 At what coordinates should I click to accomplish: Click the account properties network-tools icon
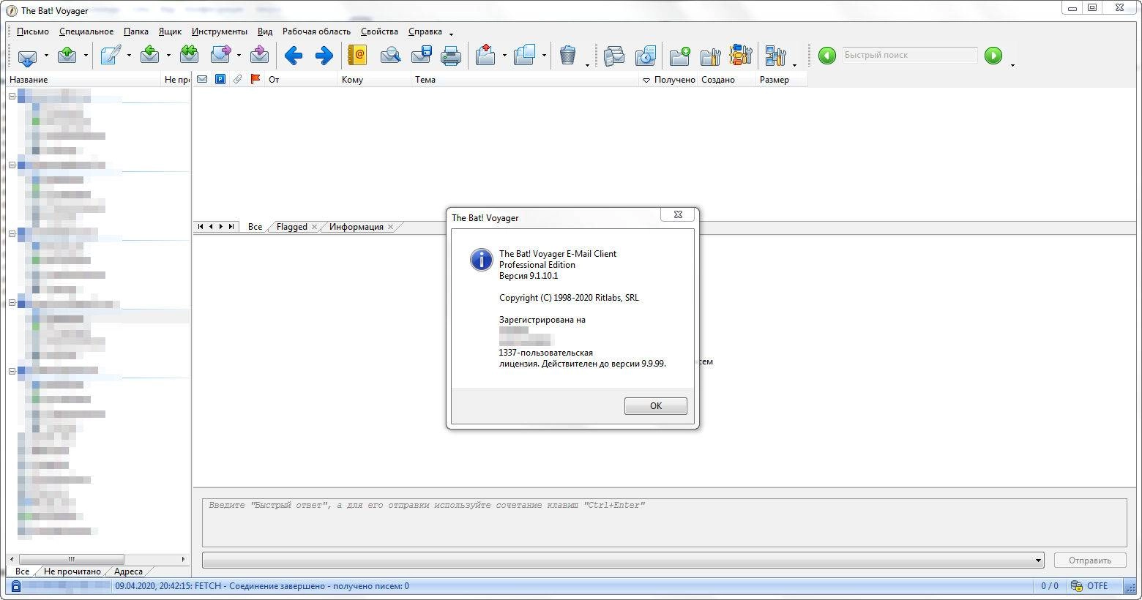pos(775,56)
